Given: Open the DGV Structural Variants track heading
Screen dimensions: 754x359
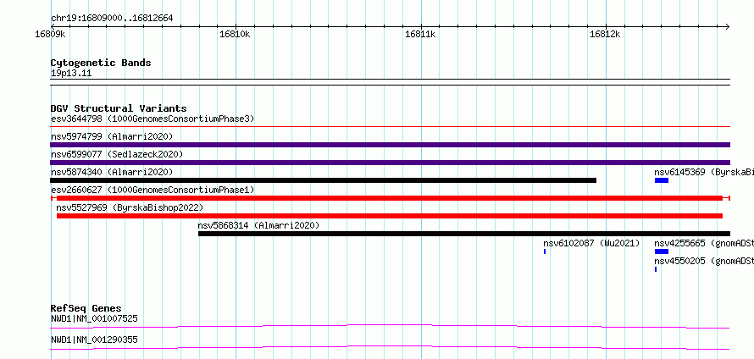Looking at the screenshot, I should point(119,108).
